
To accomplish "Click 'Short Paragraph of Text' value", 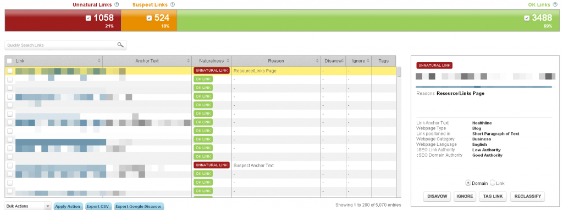I will [496, 134].
